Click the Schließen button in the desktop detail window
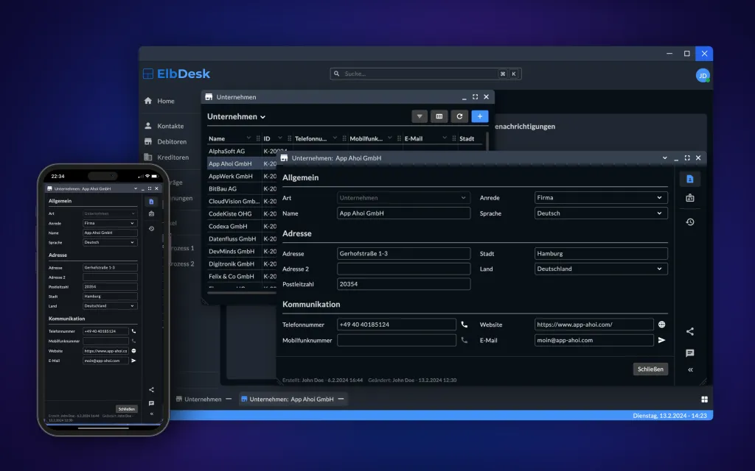Screen dimensions: 755x471 (x=650, y=369)
